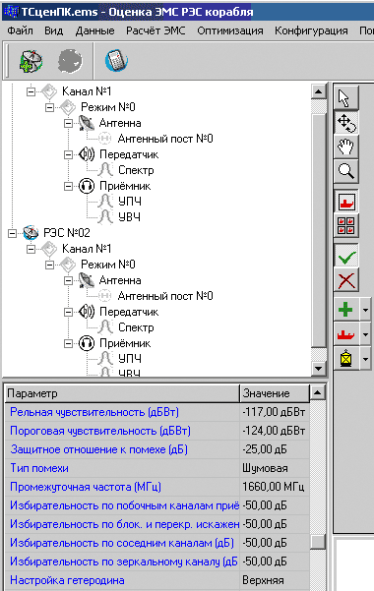Click value -117,00 дБВт
374x591 pixels.
pos(274,412)
